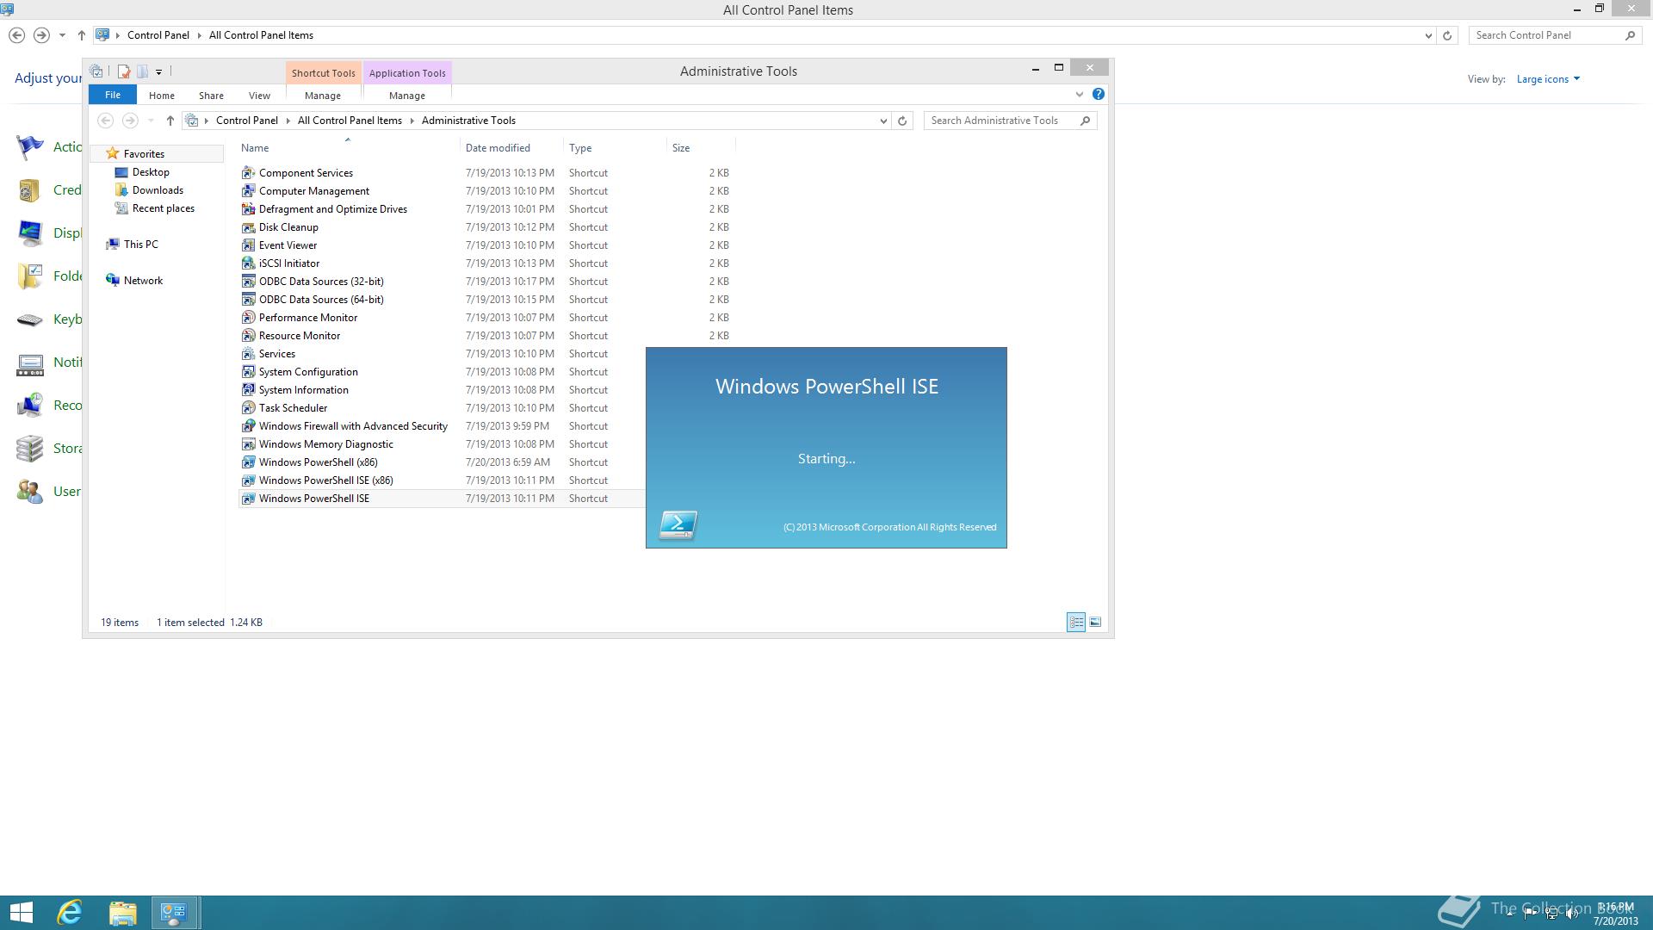The height and width of the screenshot is (930, 1653).
Task: Select the ODBC Data Sources (64-bit) icon
Action: pyautogui.click(x=249, y=300)
